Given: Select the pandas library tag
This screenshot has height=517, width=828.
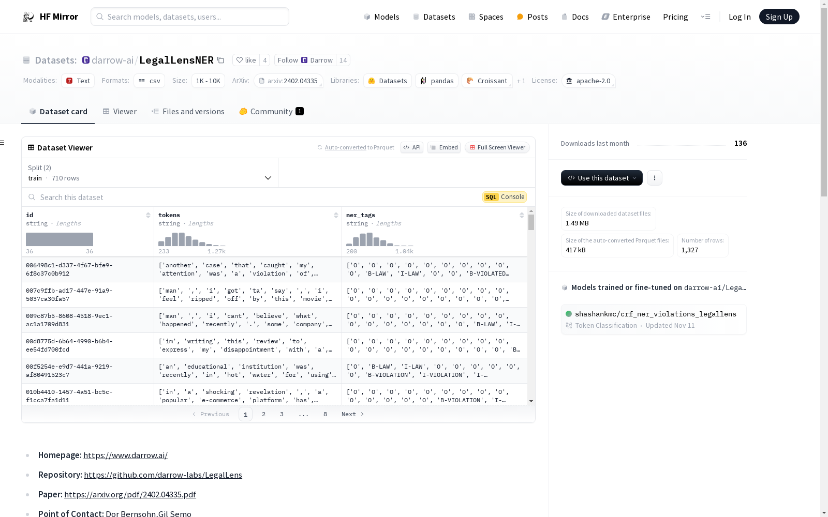Looking at the screenshot, I should tap(437, 81).
